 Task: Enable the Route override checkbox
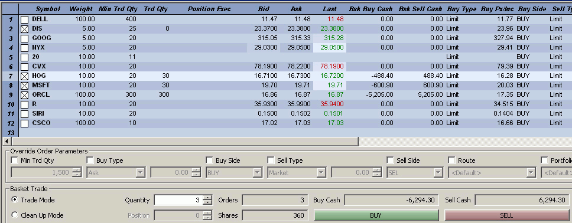(451, 160)
